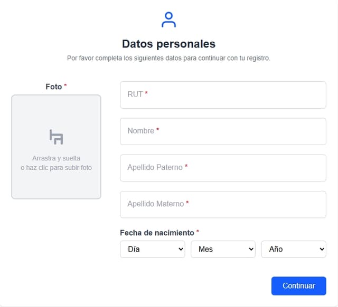
Task: Click into the Nombre text field
Action: [223, 131]
